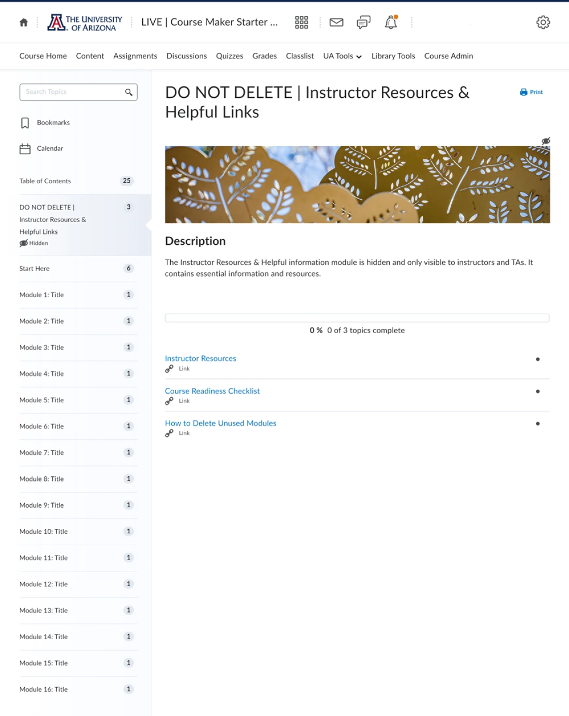Expand the UA Tools dropdown
The image size is (569, 716).
[x=342, y=56]
